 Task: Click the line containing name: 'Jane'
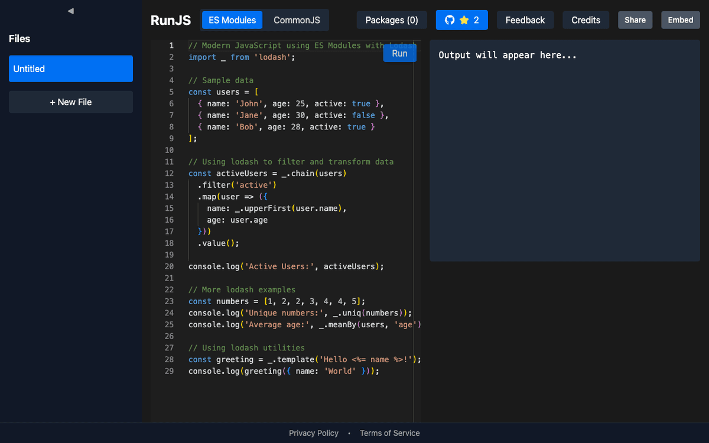click(x=293, y=115)
